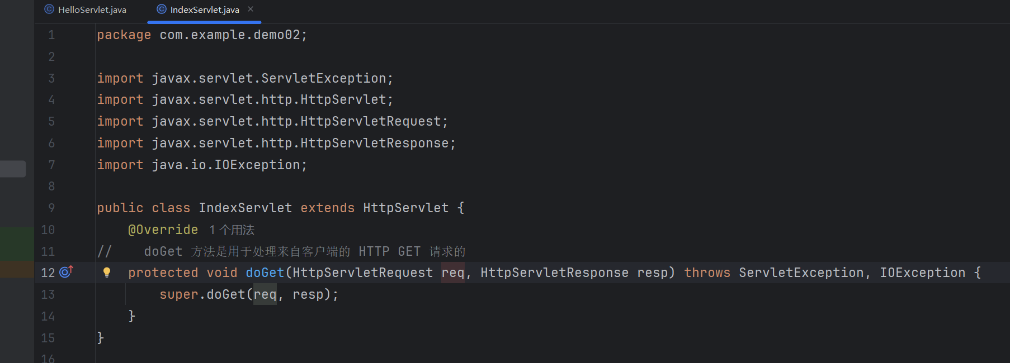The image size is (1010, 363).
Task: Click HttpServlet after the extends keyword
Action: click(405, 208)
